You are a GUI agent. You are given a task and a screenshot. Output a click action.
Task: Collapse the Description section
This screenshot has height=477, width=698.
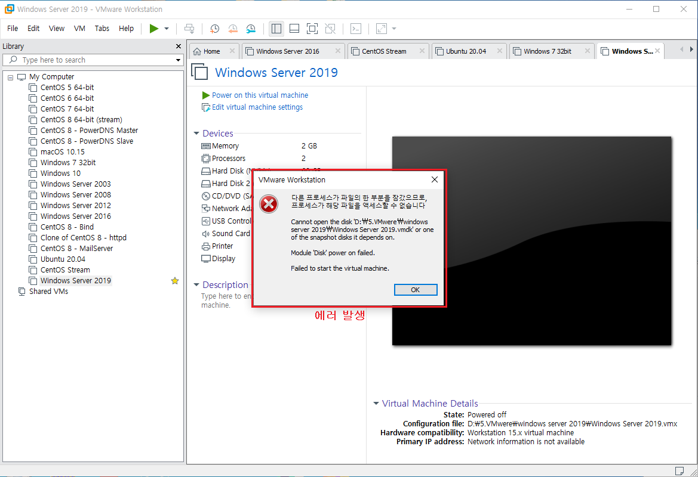[x=196, y=285]
